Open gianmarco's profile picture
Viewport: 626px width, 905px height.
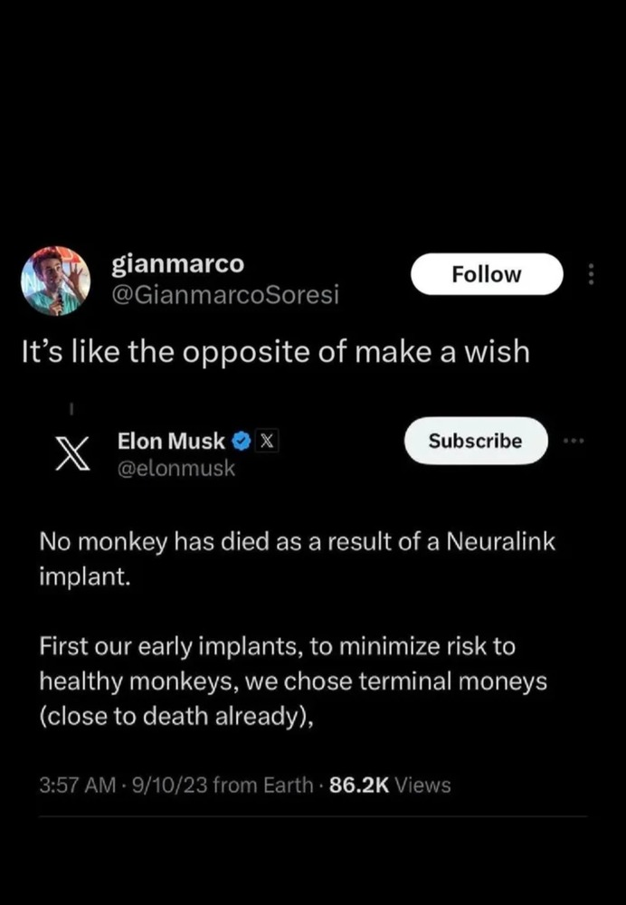pyautogui.click(x=55, y=281)
